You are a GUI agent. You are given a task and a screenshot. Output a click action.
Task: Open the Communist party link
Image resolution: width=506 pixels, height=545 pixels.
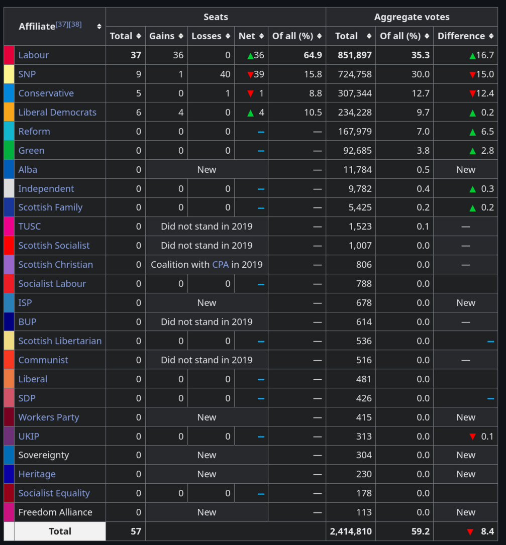[x=43, y=360]
